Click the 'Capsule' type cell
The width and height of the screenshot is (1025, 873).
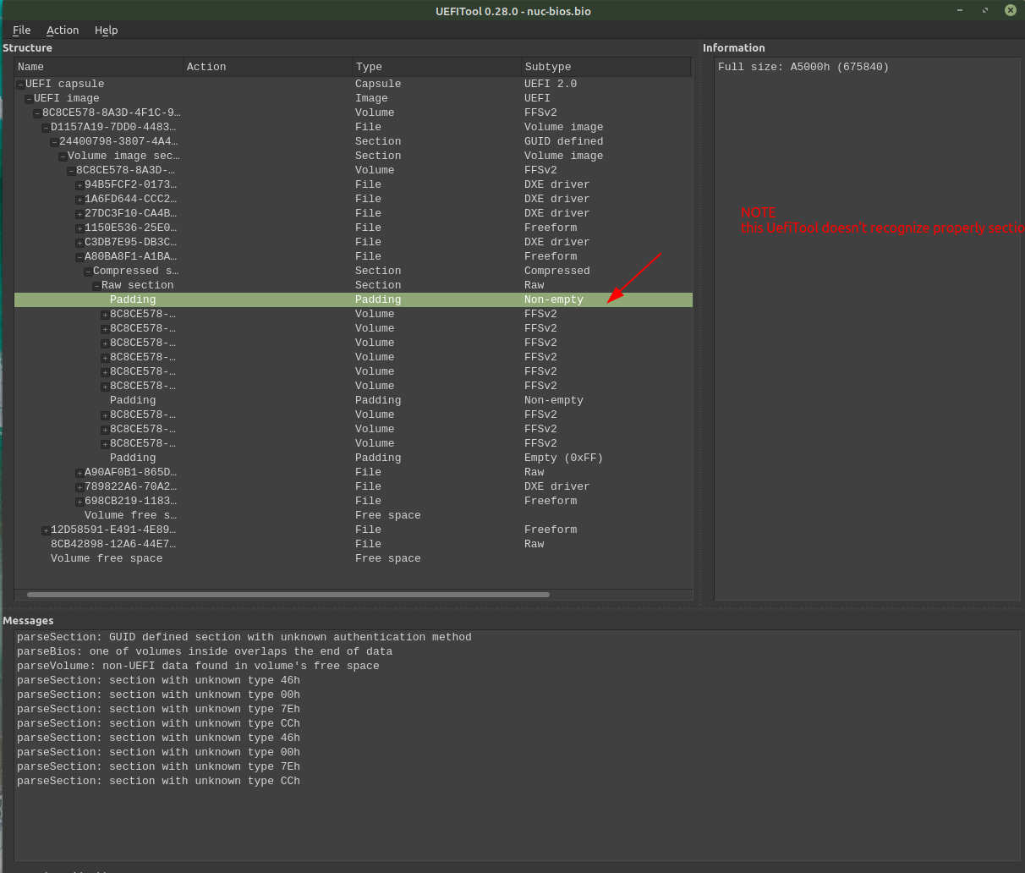(x=378, y=84)
